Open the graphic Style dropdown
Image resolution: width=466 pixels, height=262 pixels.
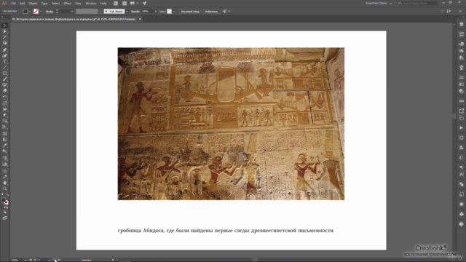pos(174,12)
